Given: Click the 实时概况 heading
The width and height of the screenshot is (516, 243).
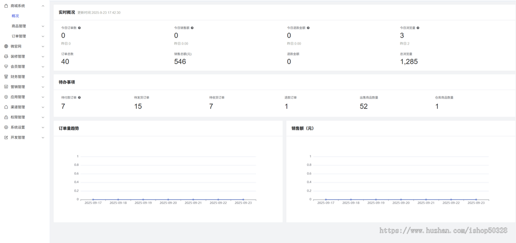Looking at the screenshot, I should 67,12.
